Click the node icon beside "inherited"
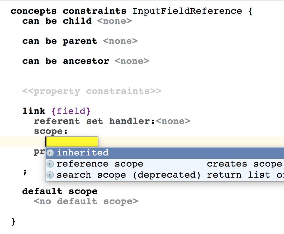Image resolution: width=284 pixels, height=234 pixels. [x=50, y=153]
